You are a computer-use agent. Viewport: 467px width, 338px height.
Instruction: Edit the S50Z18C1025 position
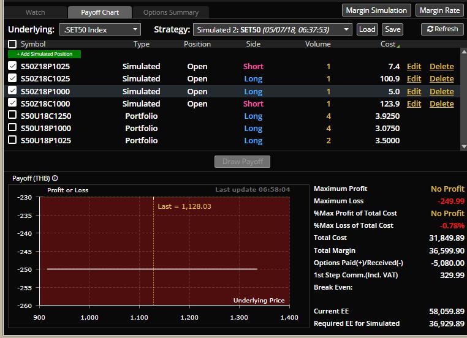[x=414, y=78]
